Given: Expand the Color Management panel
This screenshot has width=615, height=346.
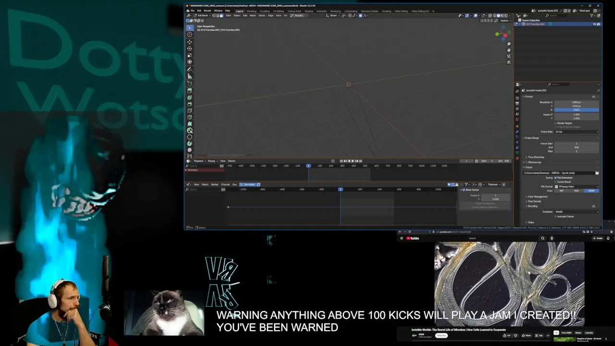Looking at the screenshot, I should pos(537,197).
